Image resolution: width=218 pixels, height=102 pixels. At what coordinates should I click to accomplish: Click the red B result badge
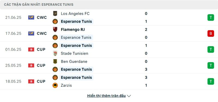point(211,34)
